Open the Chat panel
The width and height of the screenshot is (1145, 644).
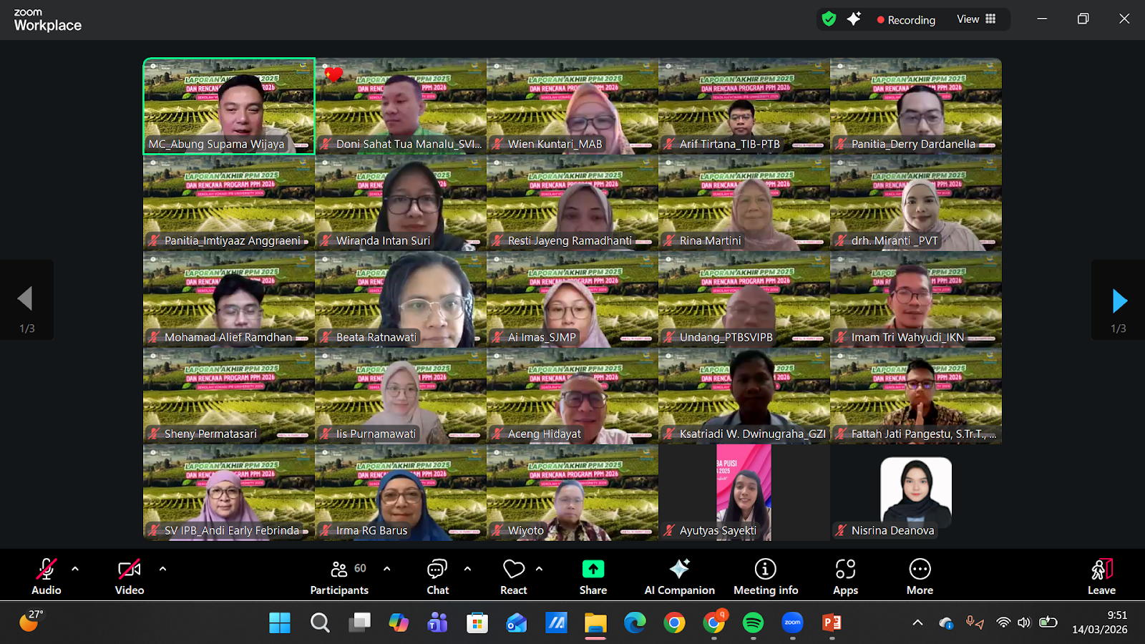click(437, 577)
